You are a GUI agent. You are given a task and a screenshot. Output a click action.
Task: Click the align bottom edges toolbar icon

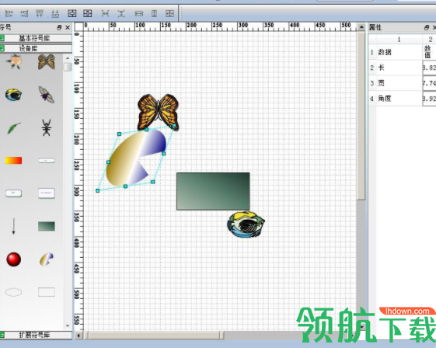tap(55, 13)
